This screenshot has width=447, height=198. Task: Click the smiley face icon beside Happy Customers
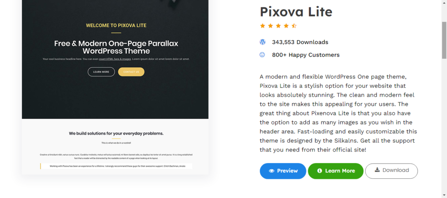tap(262, 54)
